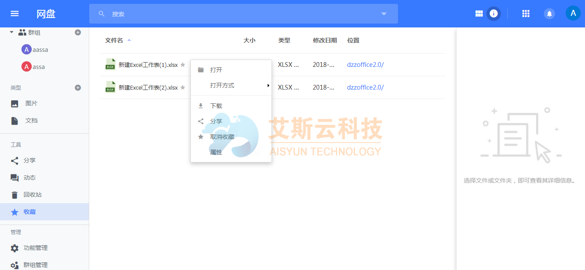Switch to grid view layout icon
Viewport: 585px width, 270px height.
point(479,14)
